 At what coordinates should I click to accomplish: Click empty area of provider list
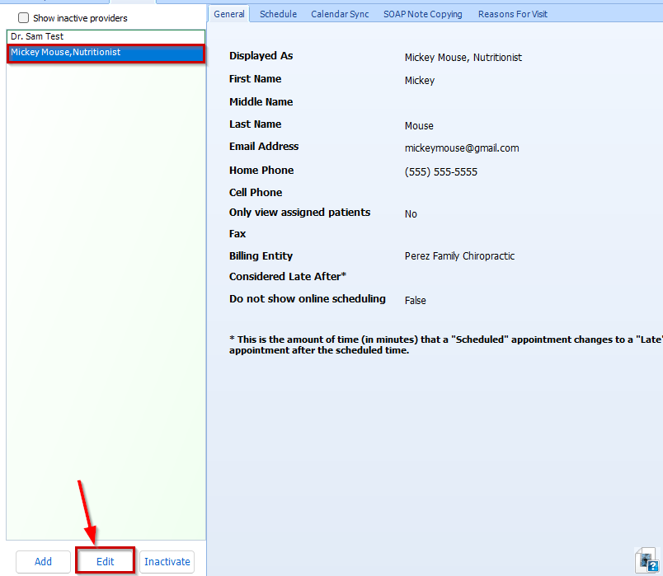(106, 288)
